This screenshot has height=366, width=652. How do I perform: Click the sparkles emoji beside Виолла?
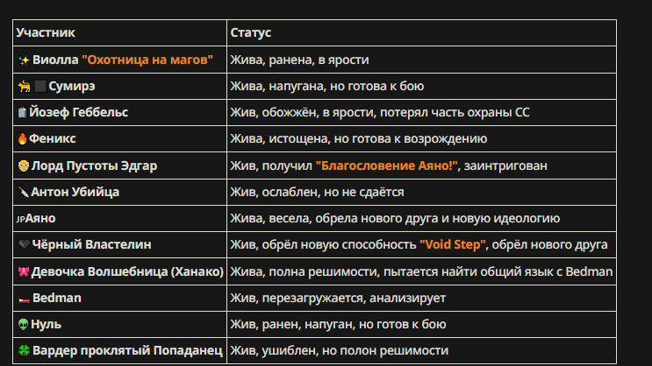coord(24,60)
